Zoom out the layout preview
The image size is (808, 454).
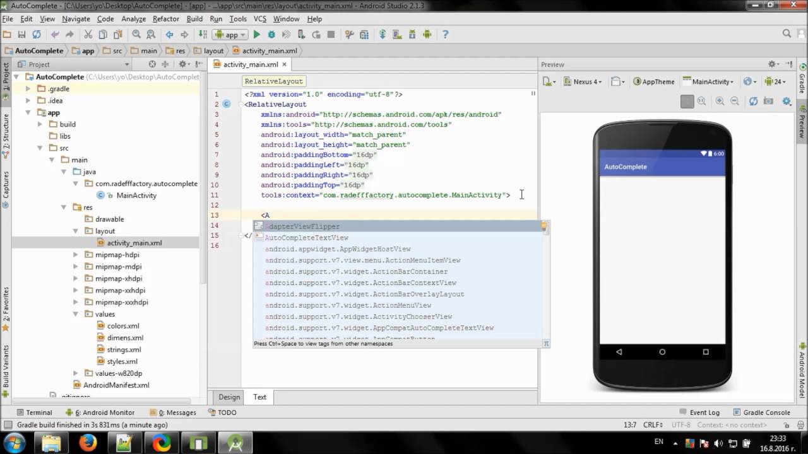[x=735, y=101]
